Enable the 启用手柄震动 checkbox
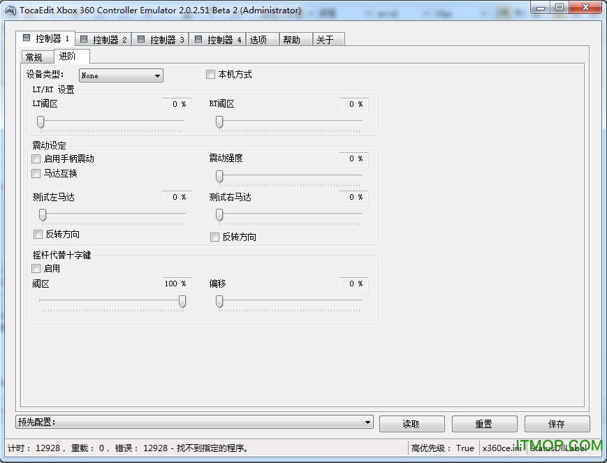This screenshot has height=463, width=607. point(36,159)
